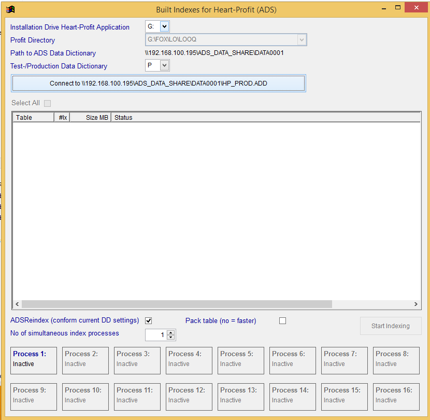Image resolution: width=430 pixels, height=420 pixels.
Task: Sort by the Size MB column header
Action: [91, 118]
